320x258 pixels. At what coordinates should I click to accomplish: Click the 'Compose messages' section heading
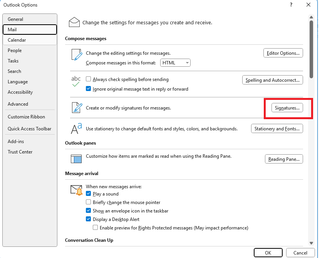pyautogui.click(x=86, y=39)
